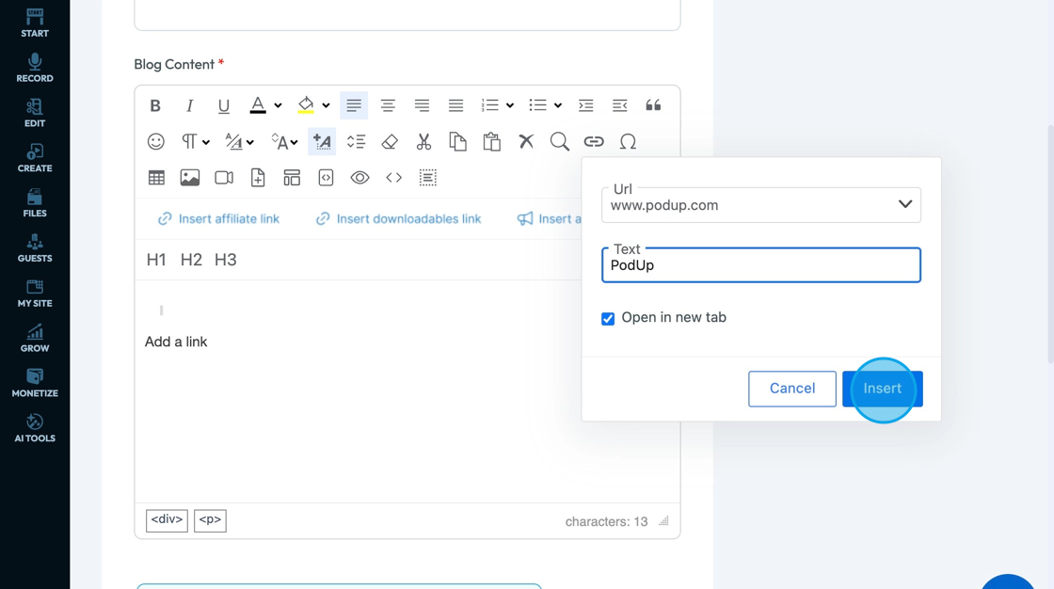Delete selection with X icon
Viewport: 1054px width, 589px height.
tap(526, 142)
